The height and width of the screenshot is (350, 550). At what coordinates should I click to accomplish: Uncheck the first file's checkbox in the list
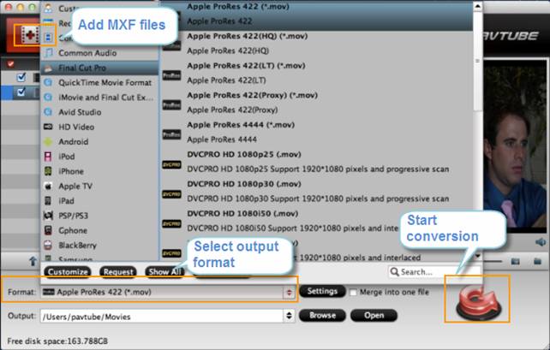[x=21, y=77]
